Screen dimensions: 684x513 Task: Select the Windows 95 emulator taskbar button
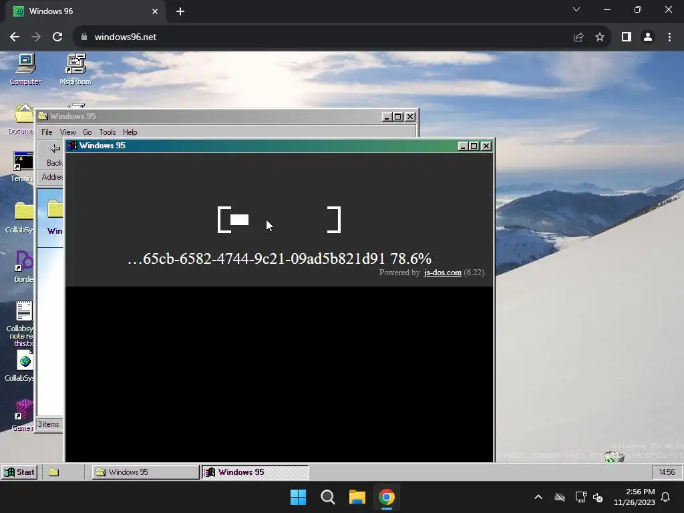255,472
